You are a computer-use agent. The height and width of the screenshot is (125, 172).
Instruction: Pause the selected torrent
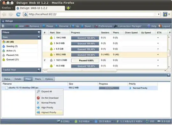(48, 26)
